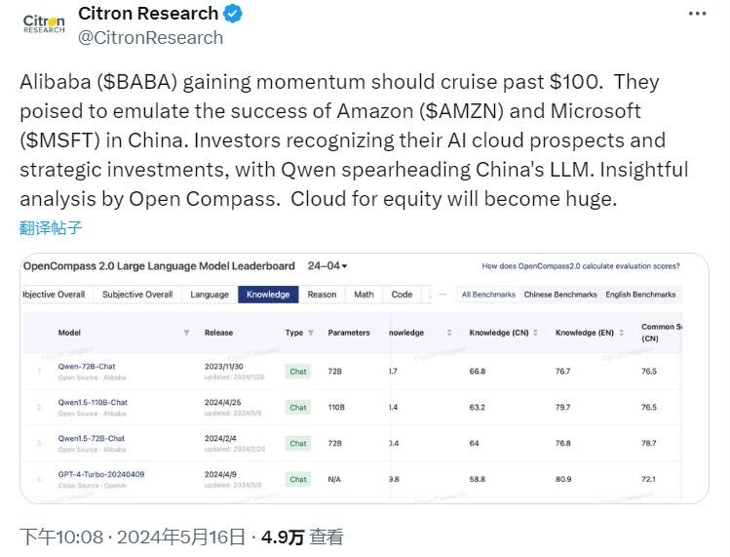The height and width of the screenshot is (557, 730).
Task: Open the Reason tab
Action: [x=322, y=295]
